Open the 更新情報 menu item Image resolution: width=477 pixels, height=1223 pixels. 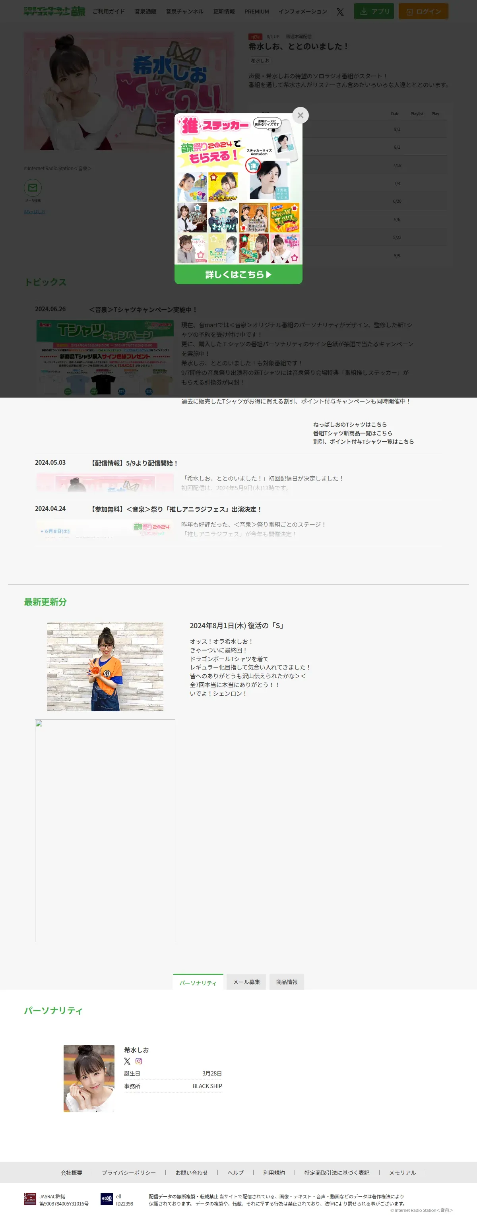pyautogui.click(x=224, y=12)
